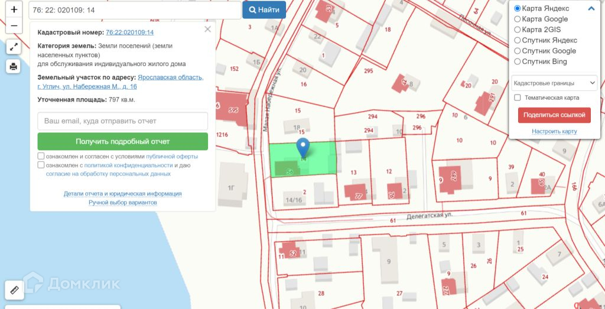Screen dimensions: 605x309
Task: Select the Карта Google radio option
Action: pos(518,19)
